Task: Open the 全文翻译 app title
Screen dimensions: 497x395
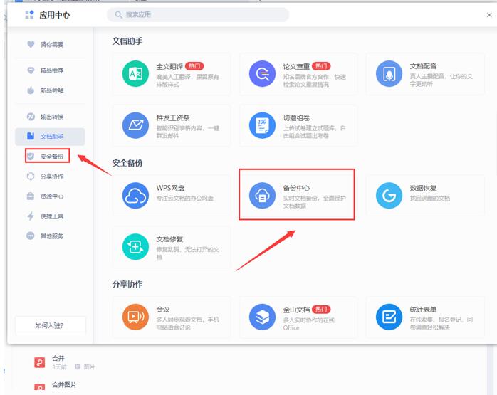Action: [169, 66]
